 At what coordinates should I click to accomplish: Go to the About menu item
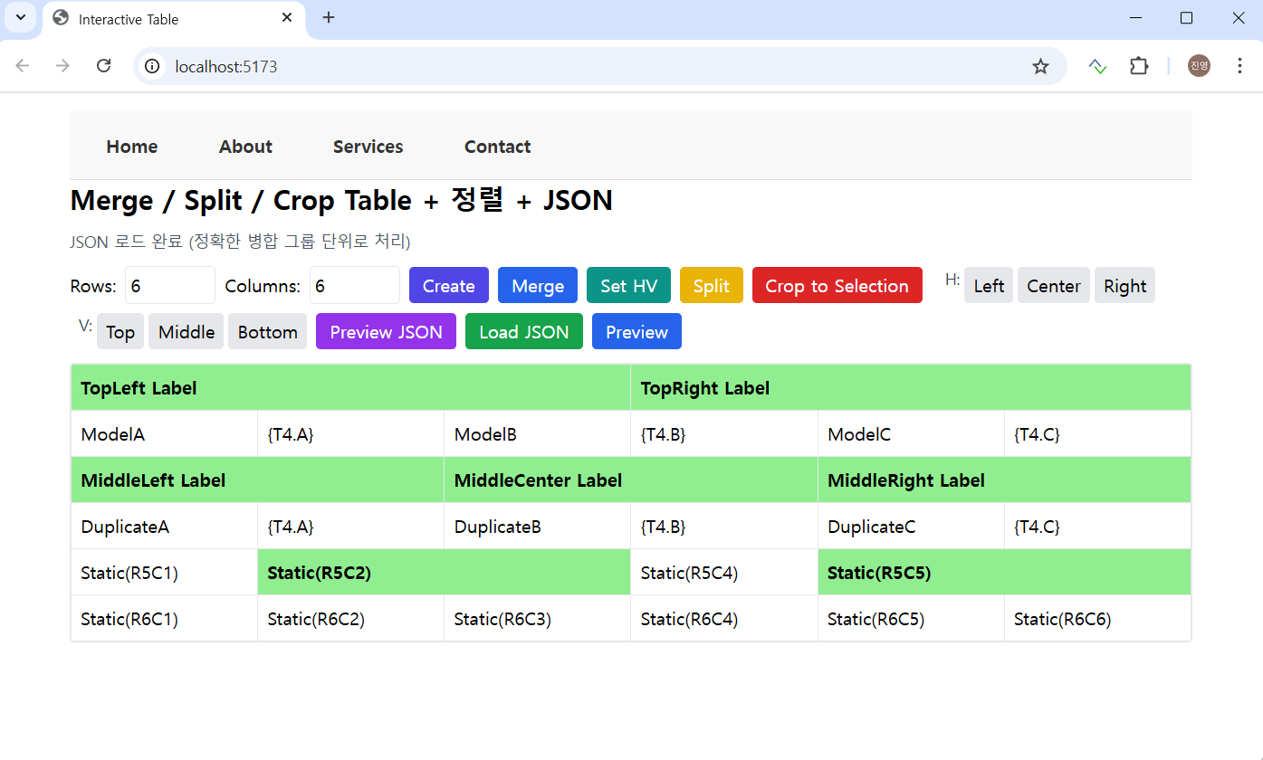click(245, 147)
